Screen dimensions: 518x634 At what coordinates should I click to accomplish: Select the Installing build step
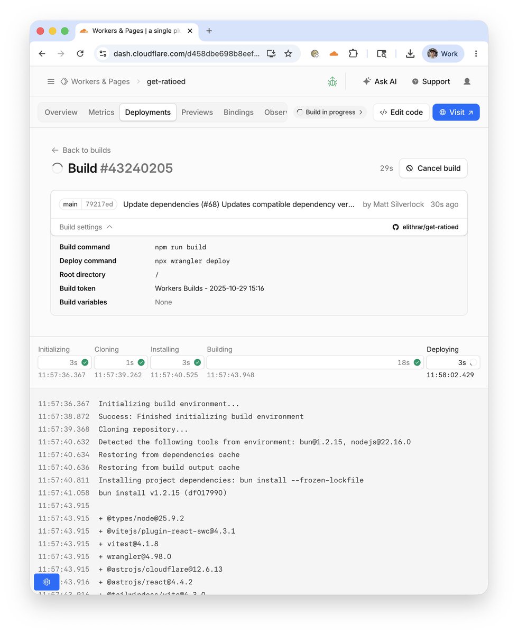point(178,362)
